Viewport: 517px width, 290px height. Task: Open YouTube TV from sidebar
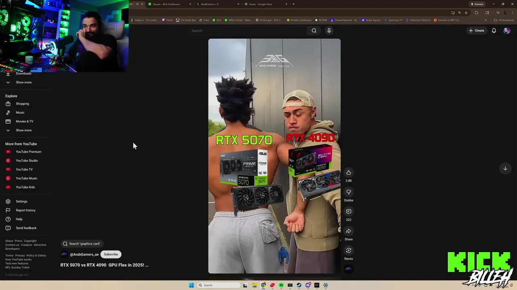24,170
